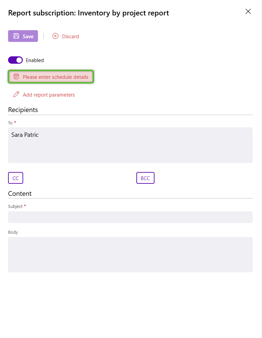Click into the To recipients field
The height and width of the screenshot is (338, 262).
(130, 151)
